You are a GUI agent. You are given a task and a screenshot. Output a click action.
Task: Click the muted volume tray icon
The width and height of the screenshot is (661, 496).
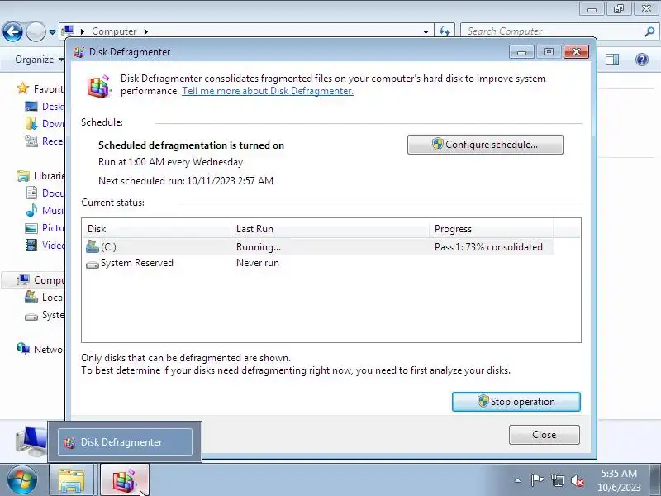point(577,480)
